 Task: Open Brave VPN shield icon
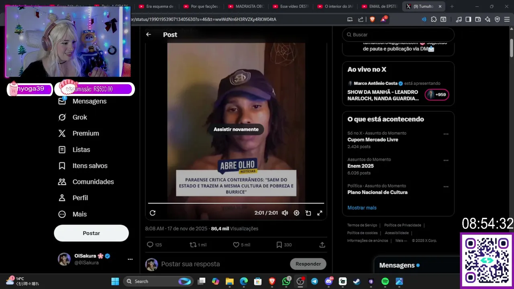click(497, 19)
